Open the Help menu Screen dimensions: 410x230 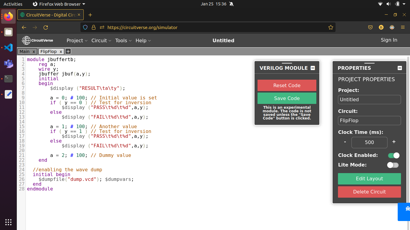click(141, 40)
